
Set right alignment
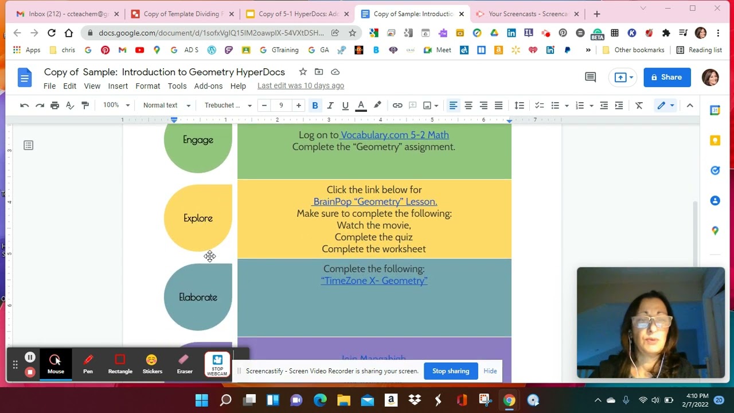(483, 106)
